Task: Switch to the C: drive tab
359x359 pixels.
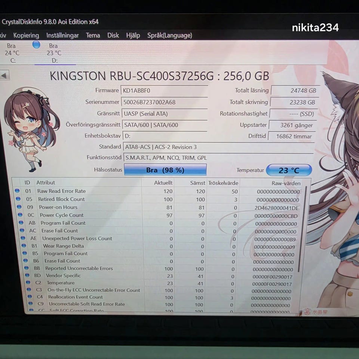Action: point(13,53)
